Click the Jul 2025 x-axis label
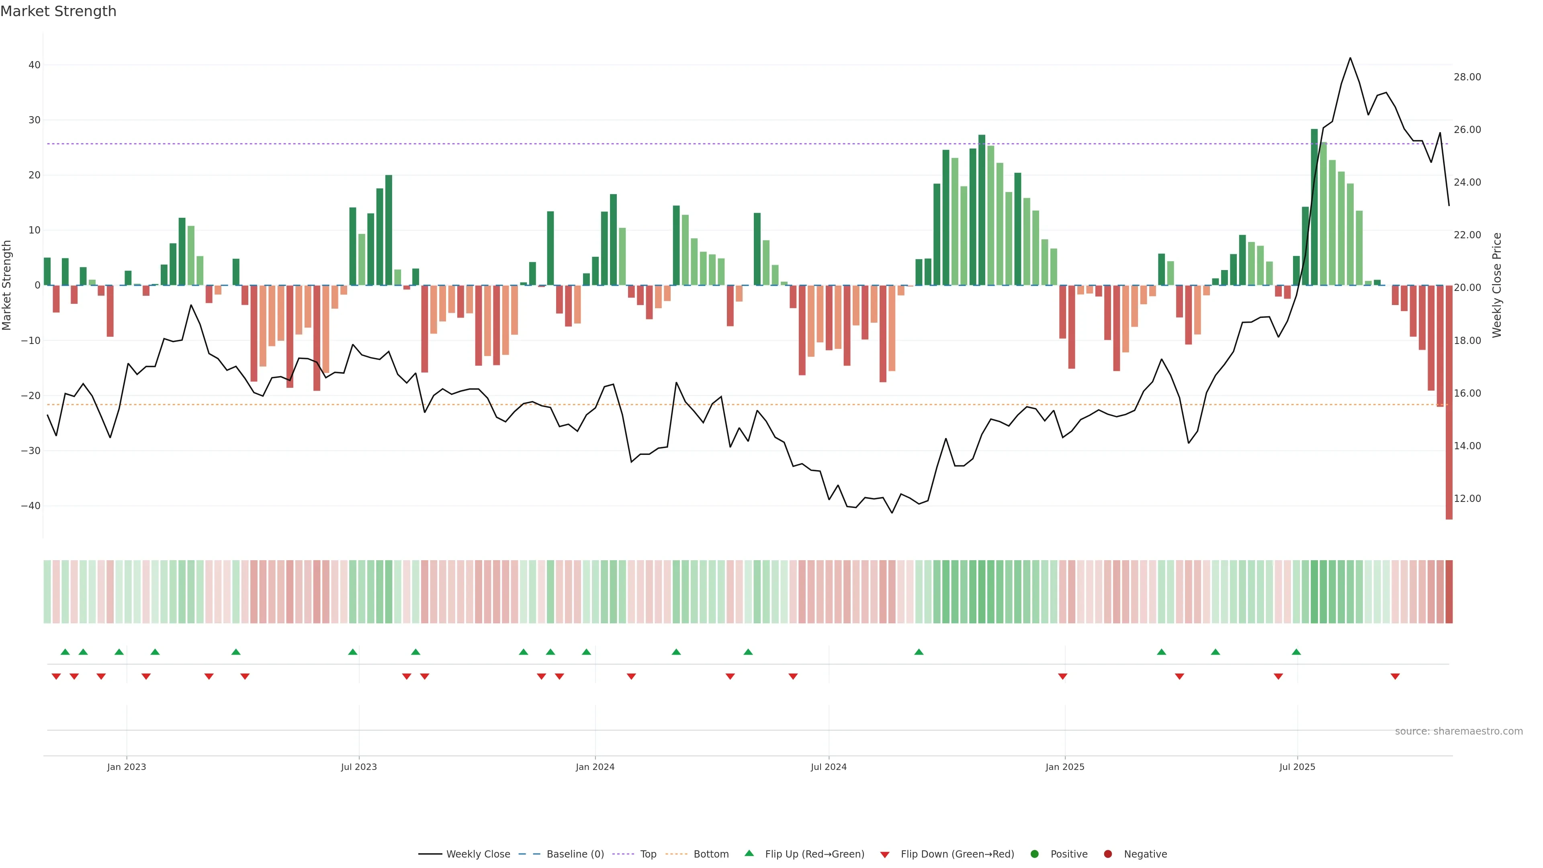This screenshot has height=868, width=1543. click(x=1297, y=767)
